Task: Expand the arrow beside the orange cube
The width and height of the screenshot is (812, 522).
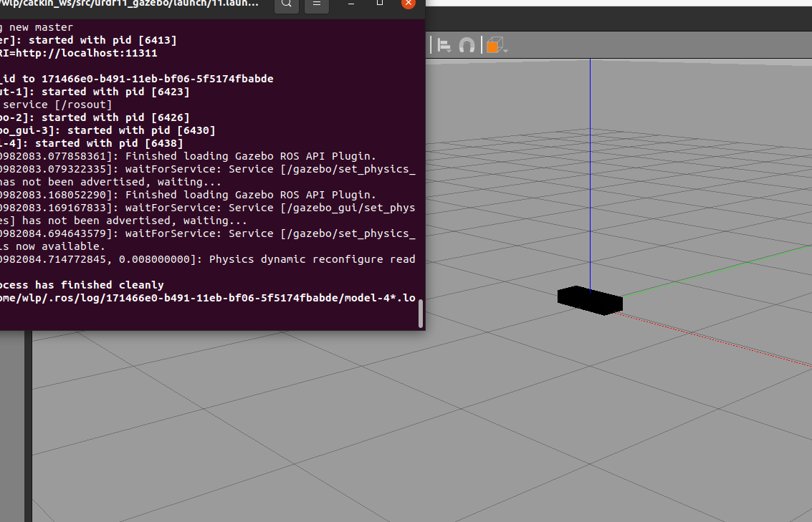Action: pos(505,50)
